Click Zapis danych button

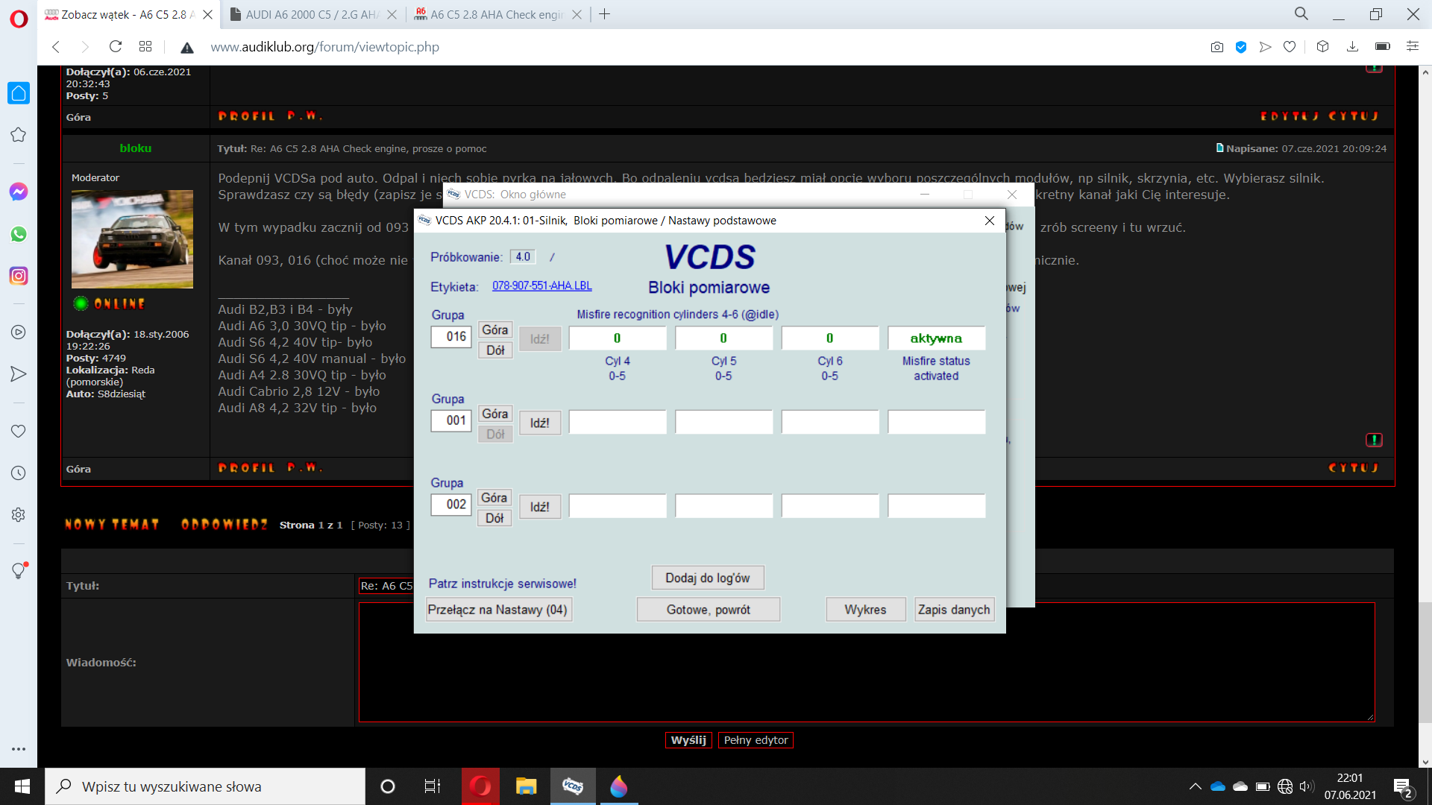click(954, 610)
